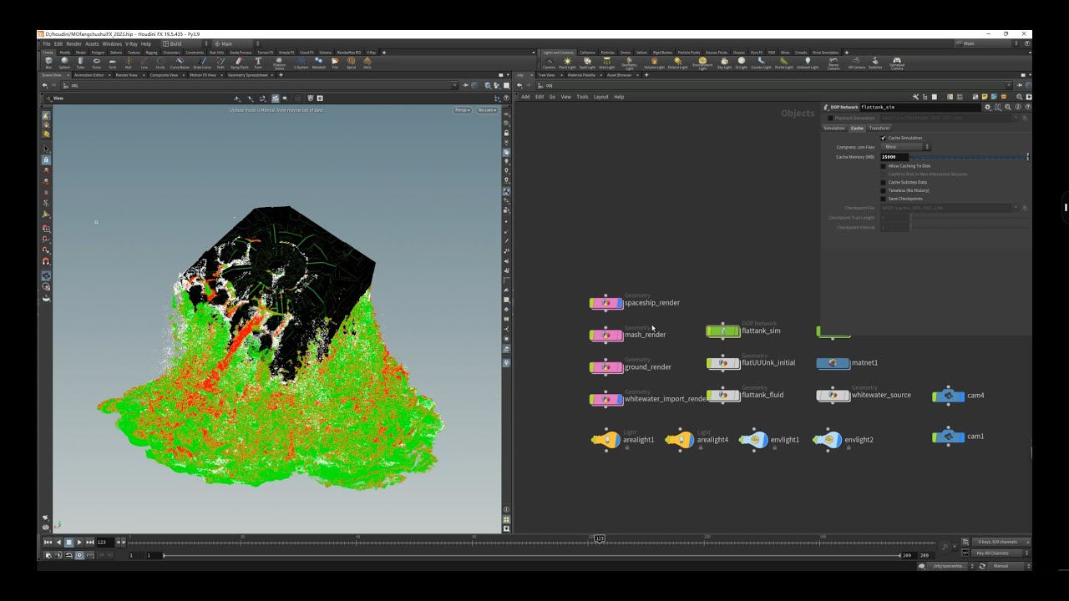Add a Gamepad Camera from shelf
This screenshot has width=1069, height=601.
tap(897, 63)
